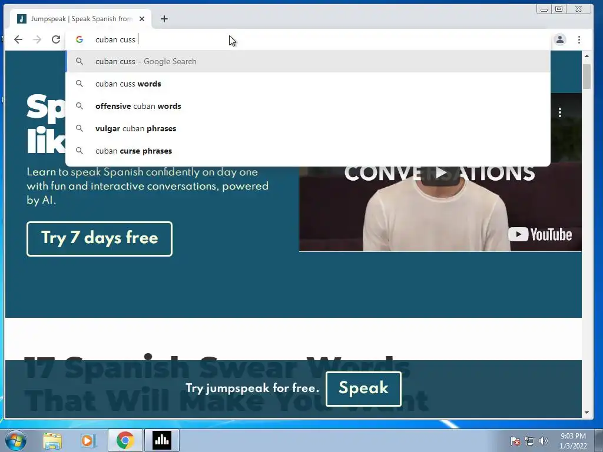Viewport: 603px width, 452px height.
Task: Click the Action Center flag tray icon
Action: tap(515, 441)
